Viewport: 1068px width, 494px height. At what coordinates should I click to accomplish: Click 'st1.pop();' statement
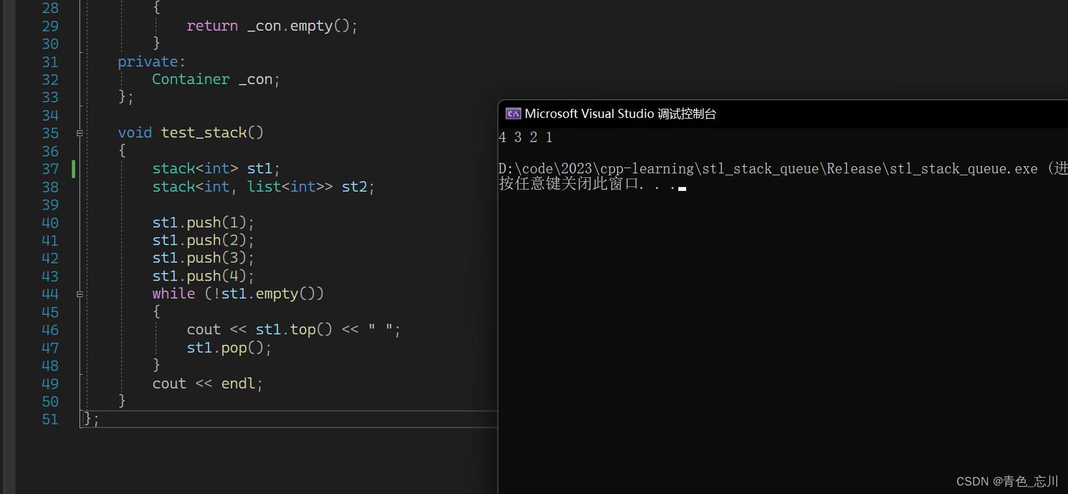point(229,348)
